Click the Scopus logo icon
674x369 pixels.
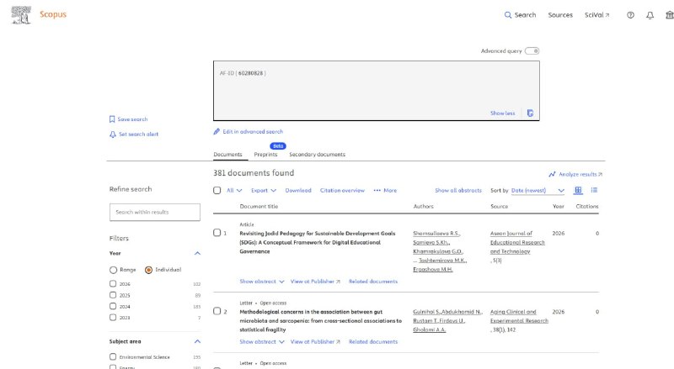coord(21,15)
